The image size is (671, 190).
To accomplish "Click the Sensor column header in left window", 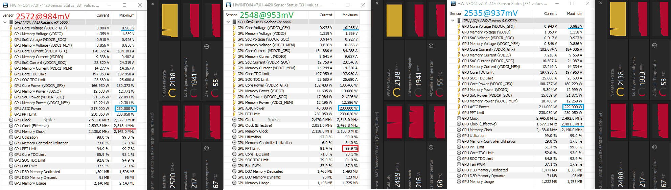I will click(x=8, y=15).
